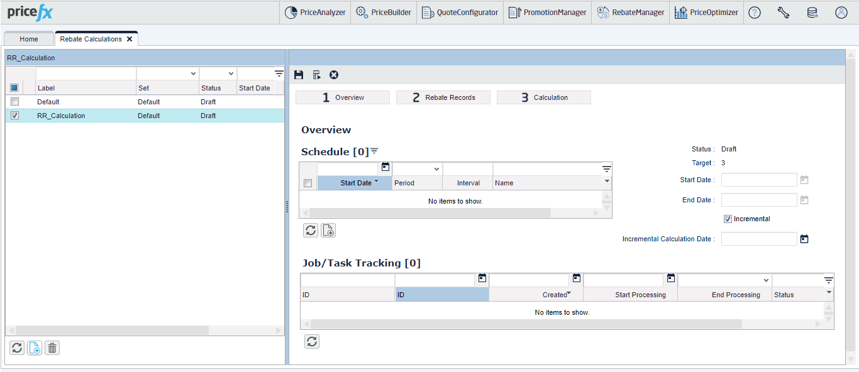
Task: Open Incremental Calculation Date calendar picker
Action: pyautogui.click(x=804, y=239)
